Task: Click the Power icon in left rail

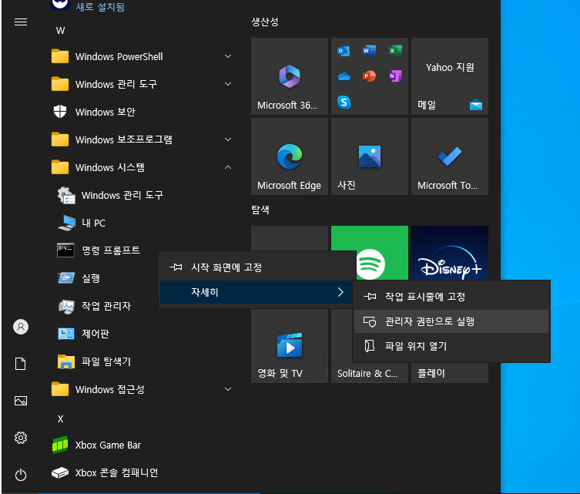Action: (x=21, y=475)
